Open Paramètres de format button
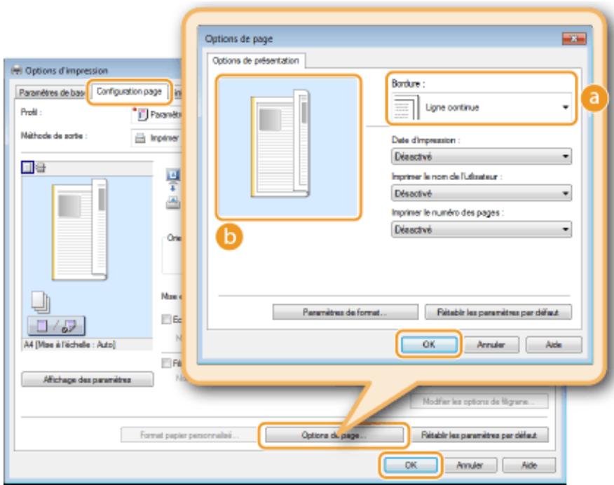Viewport: 614px width, 485px height. 345,313
